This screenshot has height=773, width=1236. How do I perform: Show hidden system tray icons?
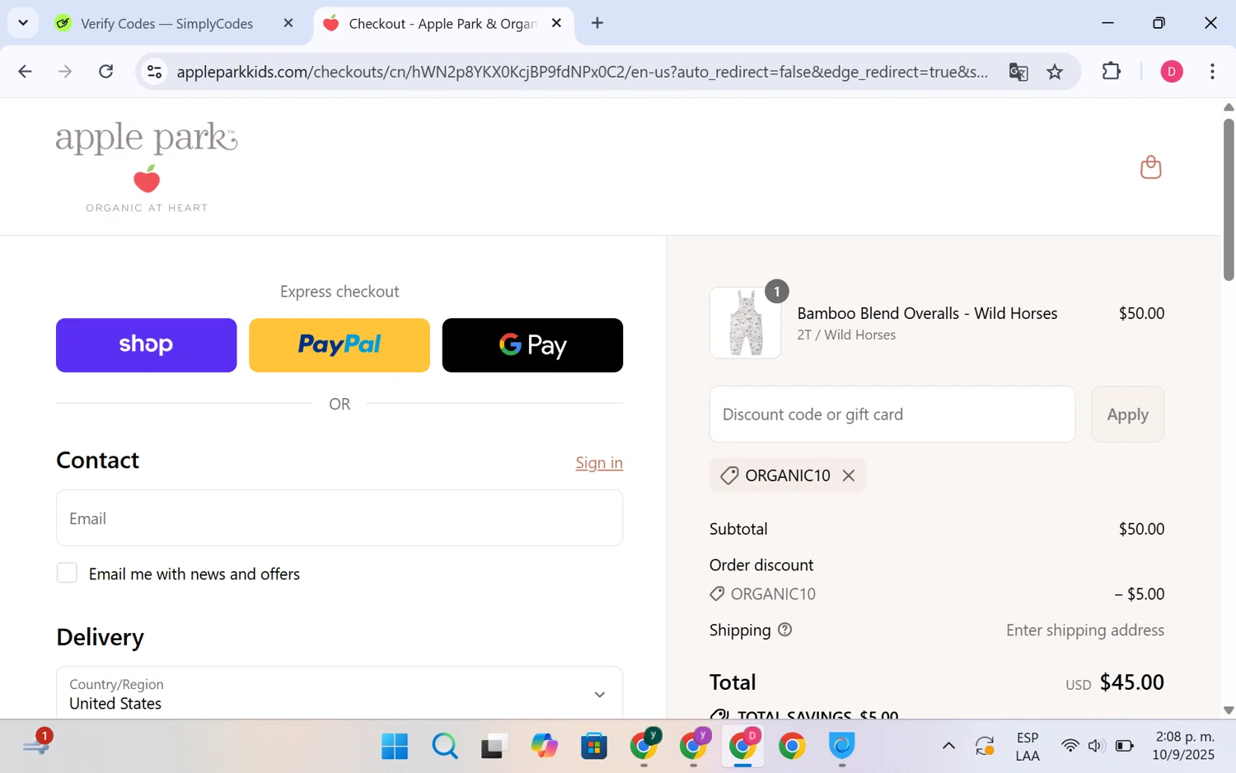click(x=948, y=746)
